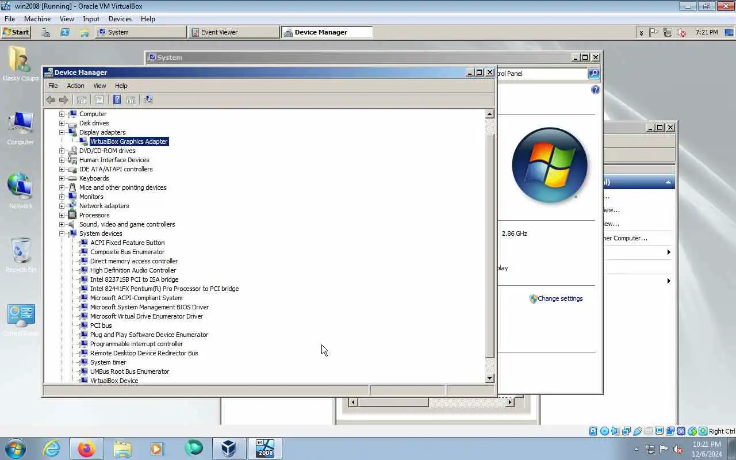
Task: Expand the Disk drives node
Action: 62,123
